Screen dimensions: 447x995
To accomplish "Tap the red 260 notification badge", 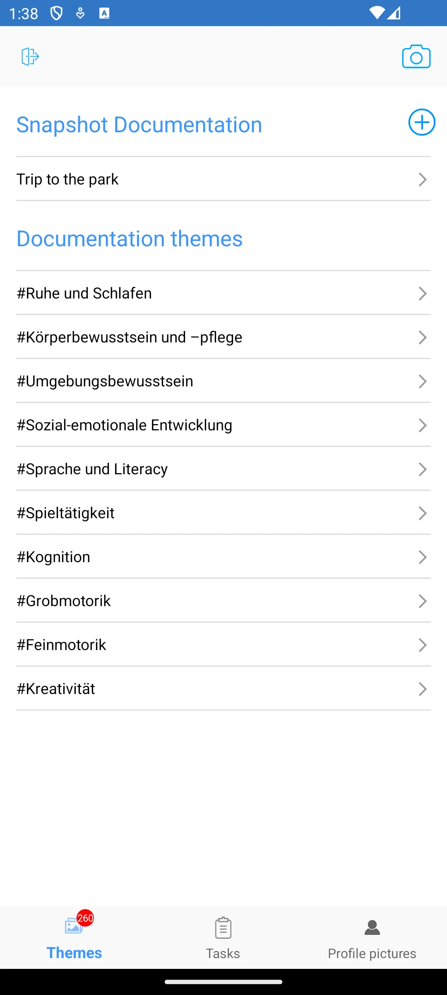I will [85, 918].
